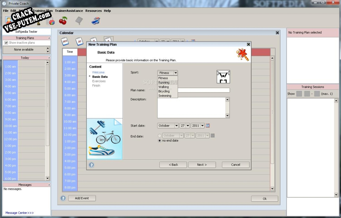The height and width of the screenshot is (218, 341).
Task: Toggle Show inactive plans checkbox
Action: (x=6, y=43)
